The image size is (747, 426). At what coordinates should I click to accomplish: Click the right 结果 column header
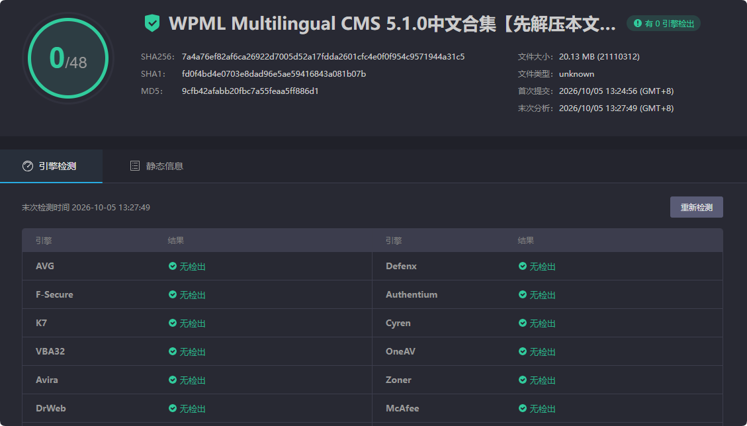526,241
